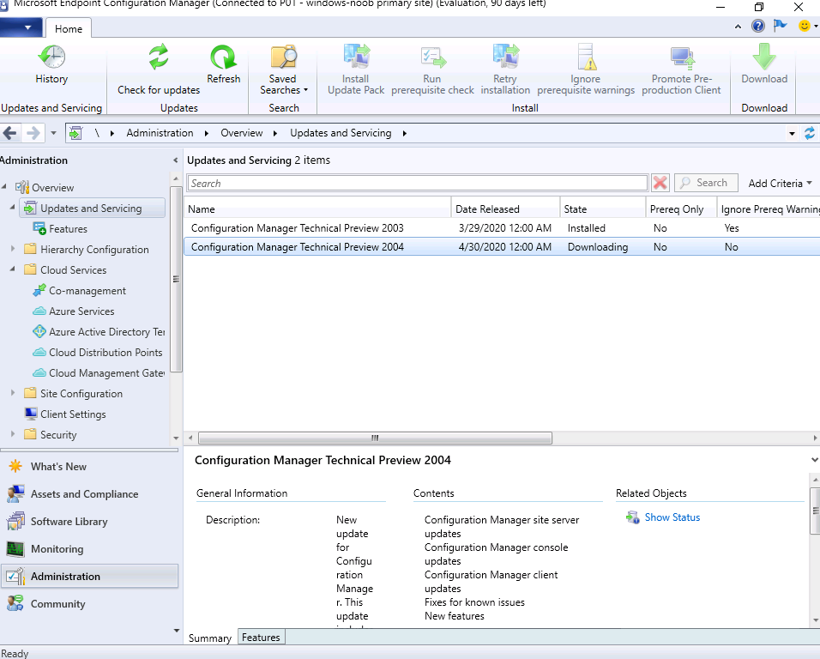Click the horizontal scrollbar thumb in list
The image size is (820, 659).
pos(375,438)
